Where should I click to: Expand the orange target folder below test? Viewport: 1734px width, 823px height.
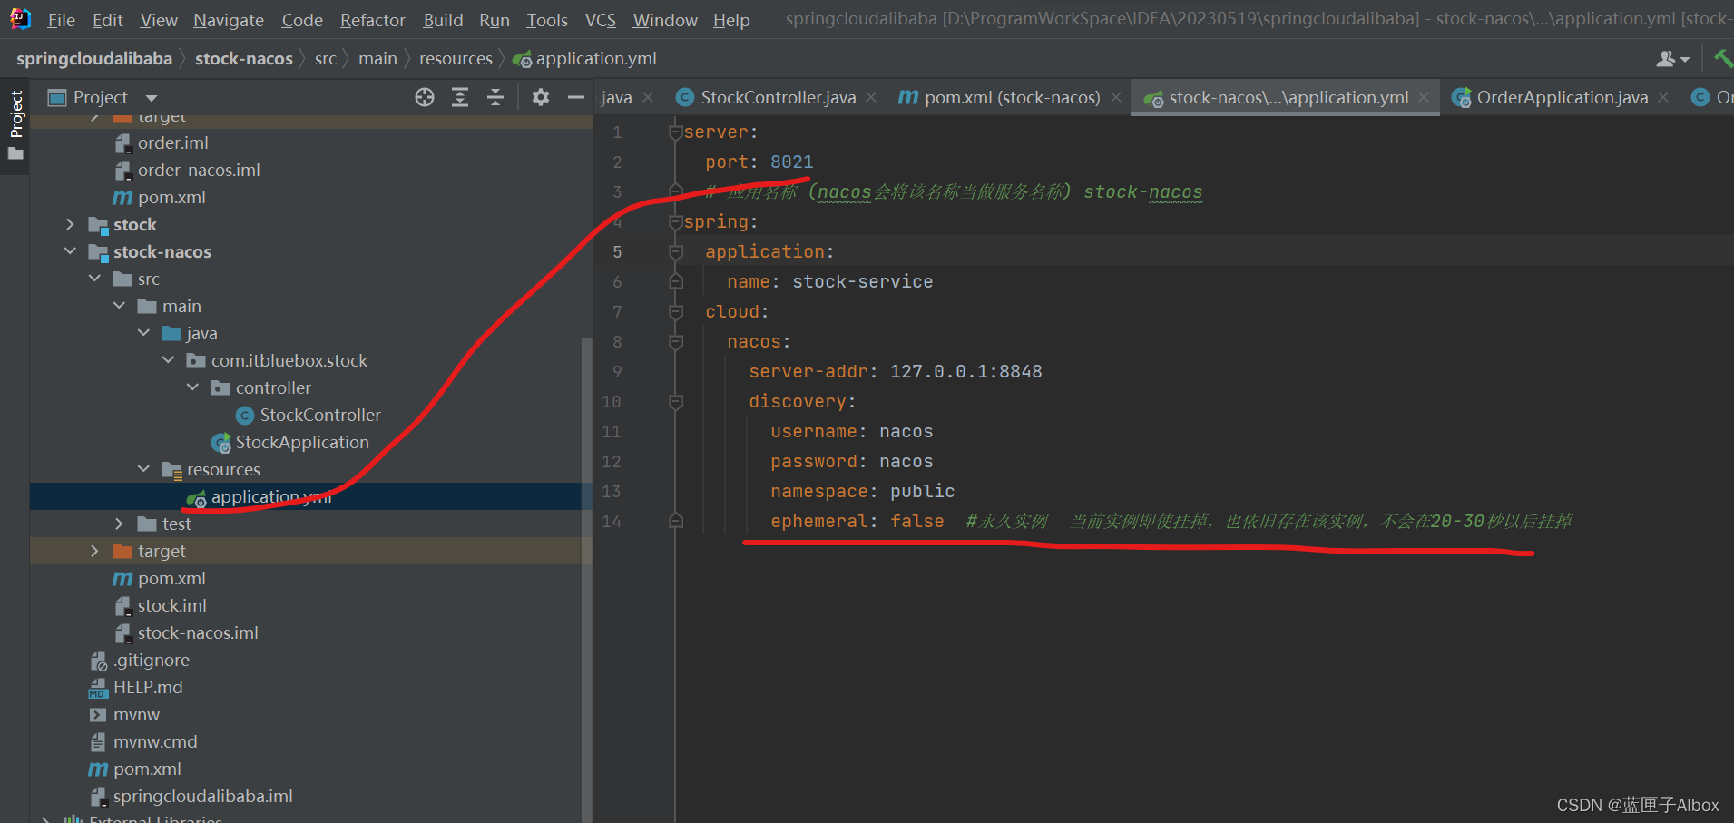[x=95, y=551]
